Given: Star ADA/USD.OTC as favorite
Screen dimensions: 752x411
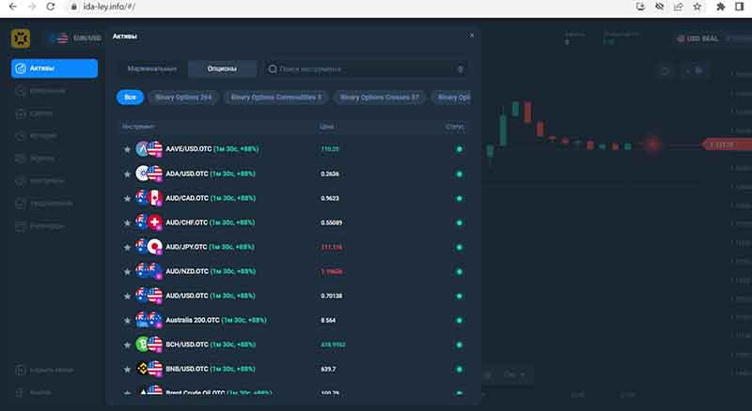Looking at the screenshot, I should (127, 174).
